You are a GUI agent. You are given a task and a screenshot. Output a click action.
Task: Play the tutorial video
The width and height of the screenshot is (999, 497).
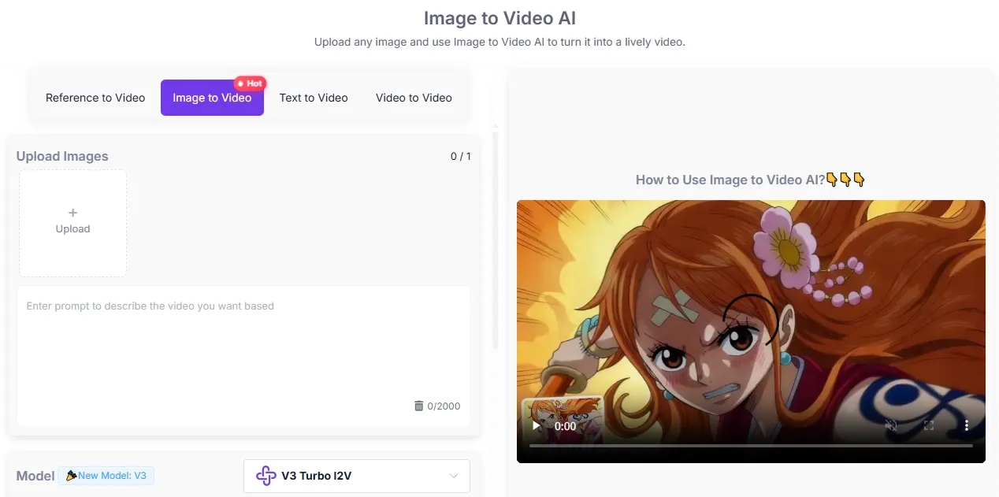coord(537,425)
